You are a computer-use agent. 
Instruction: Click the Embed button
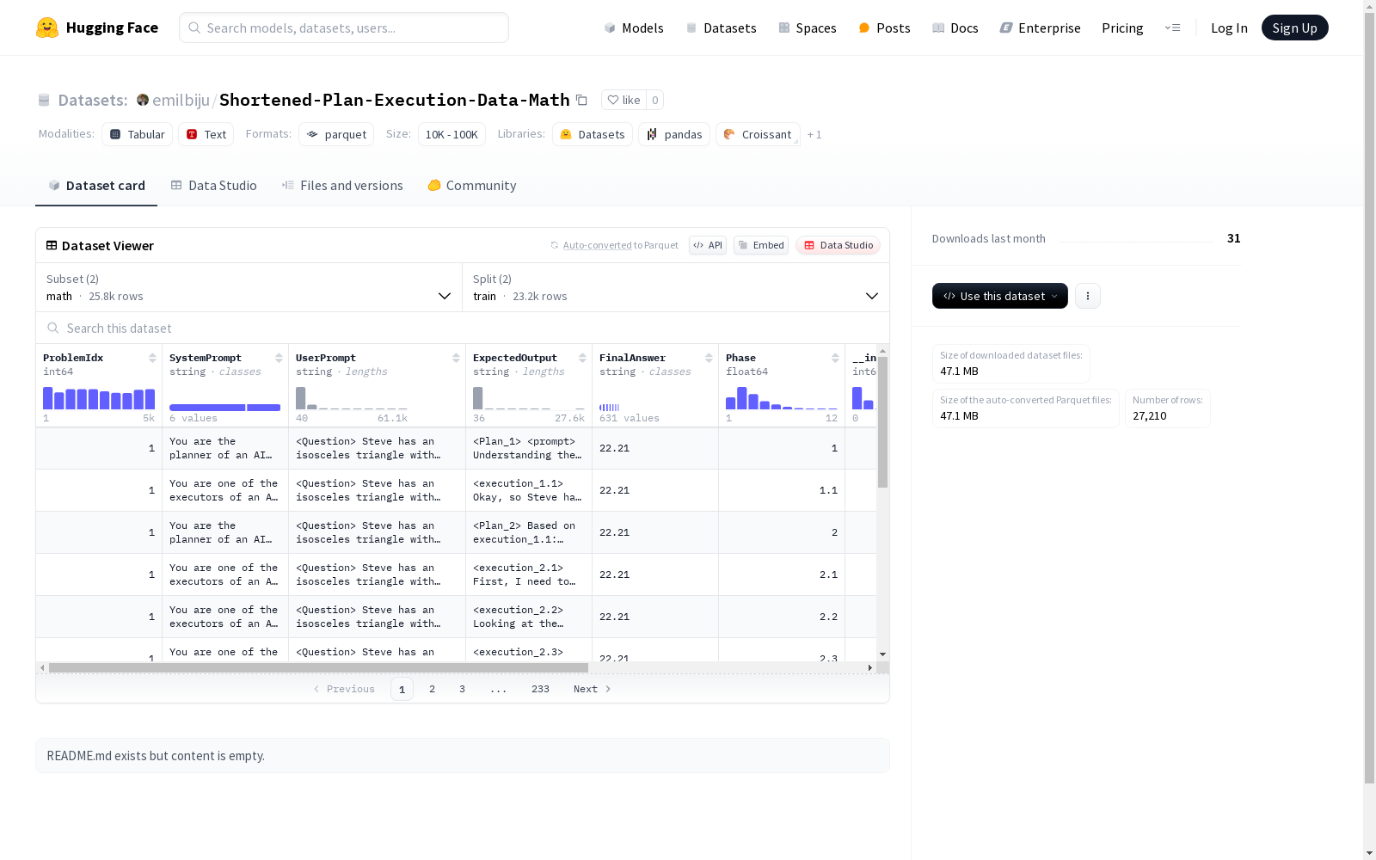pyautogui.click(x=761, y=245)
